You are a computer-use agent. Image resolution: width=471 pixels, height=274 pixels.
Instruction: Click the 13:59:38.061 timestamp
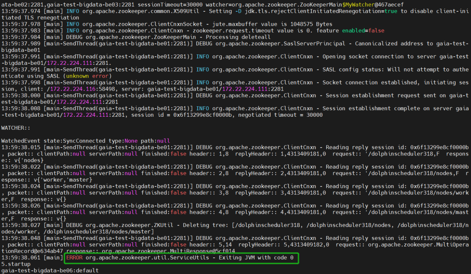(x=21, y=257)
